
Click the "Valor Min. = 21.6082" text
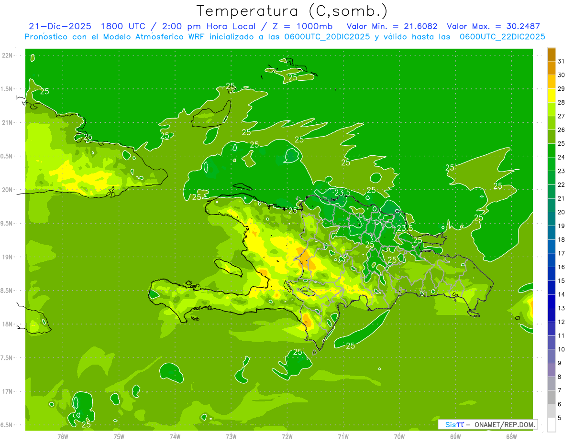pyautogui.click(x=392, y=26)
